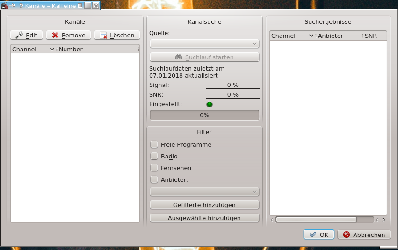Screen dimensions: 398x250
Task: Enable the Freie Programme filter checkbox
Action: [x=154, y=145]
